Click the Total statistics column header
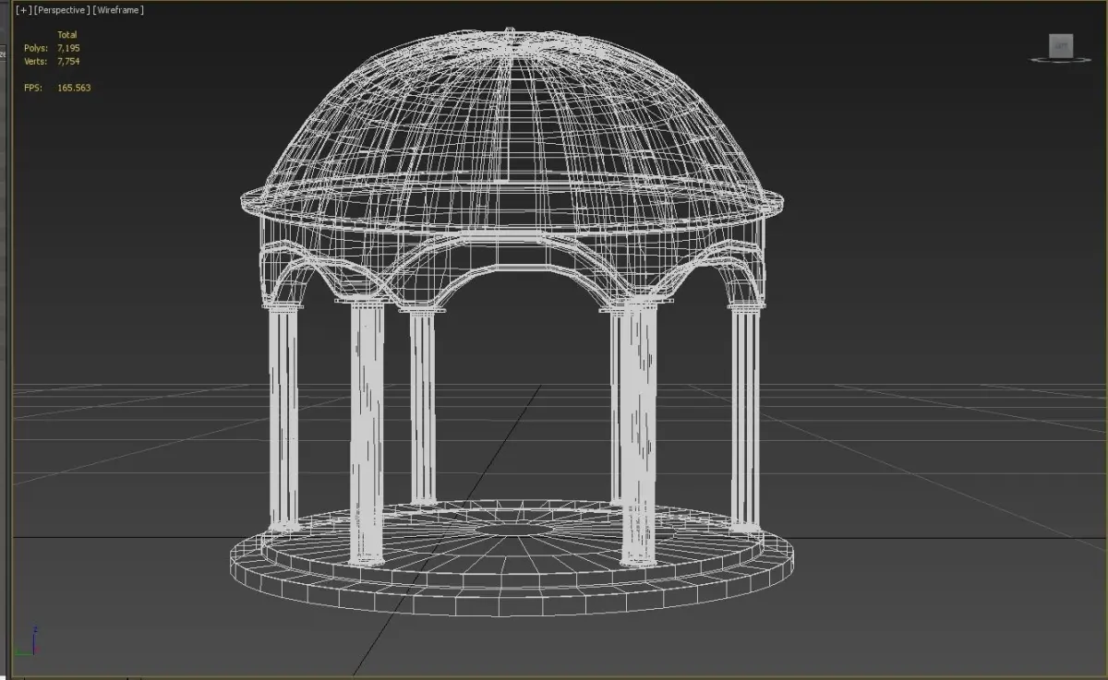1108x680 pixels. (67, 35)
